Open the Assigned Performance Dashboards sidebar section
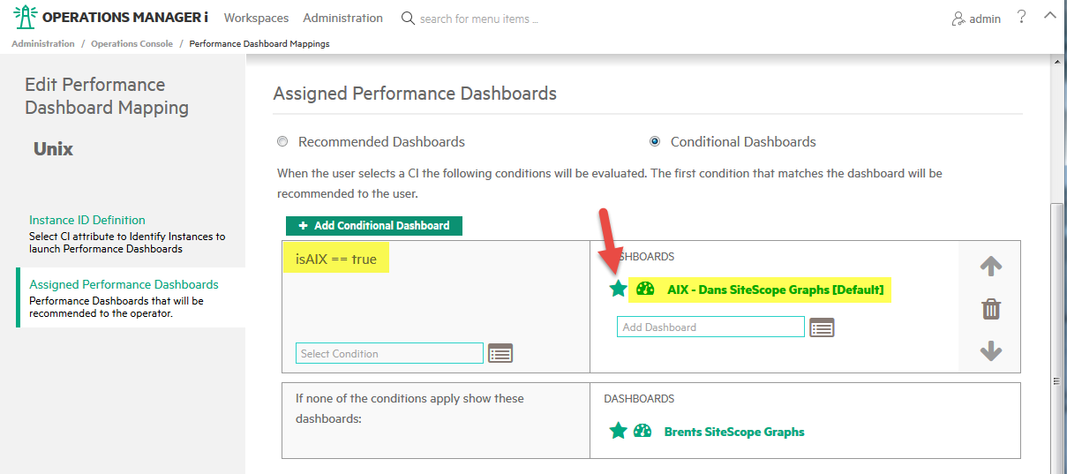This screenshot has height=474, width=1067. pos(124,284)
